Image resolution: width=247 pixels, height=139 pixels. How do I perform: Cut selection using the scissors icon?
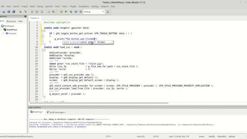coord(32,12)
